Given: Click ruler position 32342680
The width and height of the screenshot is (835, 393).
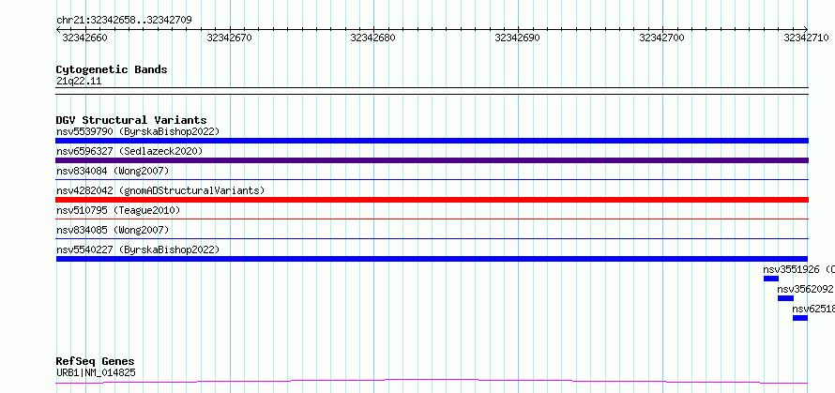Looking at the screenshot, I should (373, 38).
